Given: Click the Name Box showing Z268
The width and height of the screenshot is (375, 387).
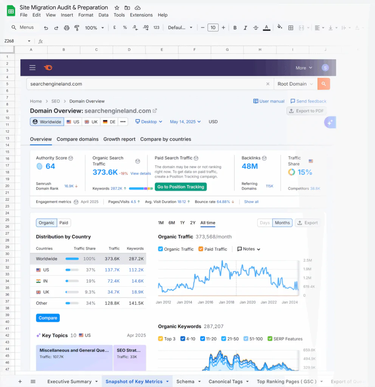Looking at the screenshot, I should pyautogui.click(x=17, y=41).
